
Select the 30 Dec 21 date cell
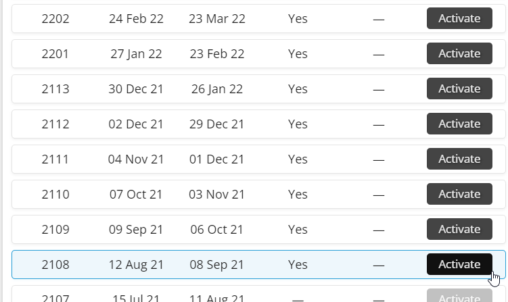136,89
